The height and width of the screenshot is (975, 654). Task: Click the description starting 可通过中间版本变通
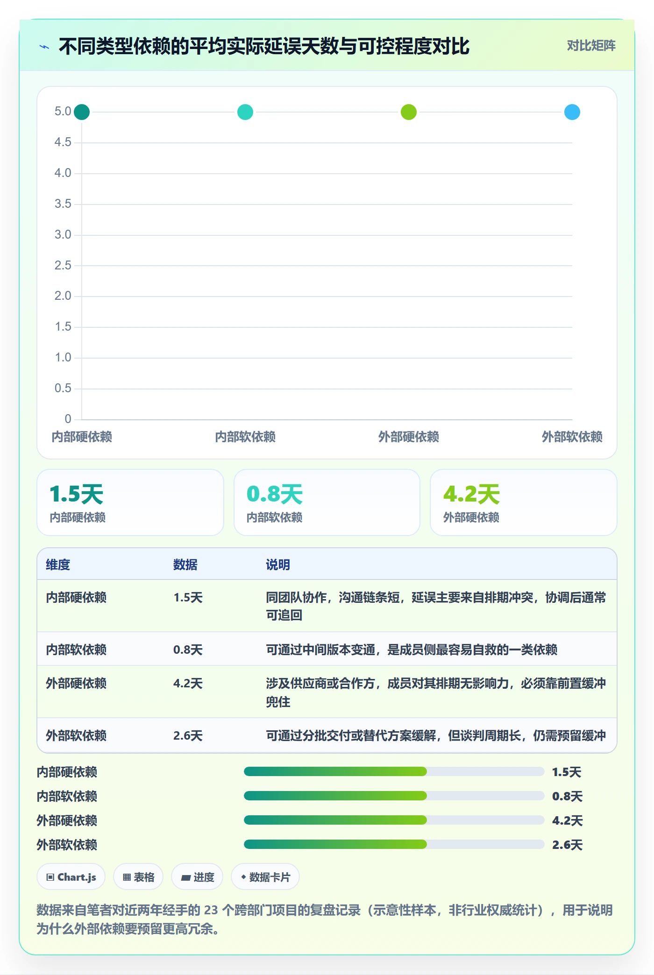(412, 650)
